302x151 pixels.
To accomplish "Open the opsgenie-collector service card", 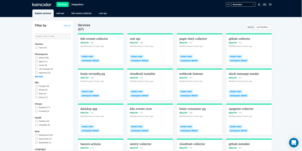I will 249,119.
